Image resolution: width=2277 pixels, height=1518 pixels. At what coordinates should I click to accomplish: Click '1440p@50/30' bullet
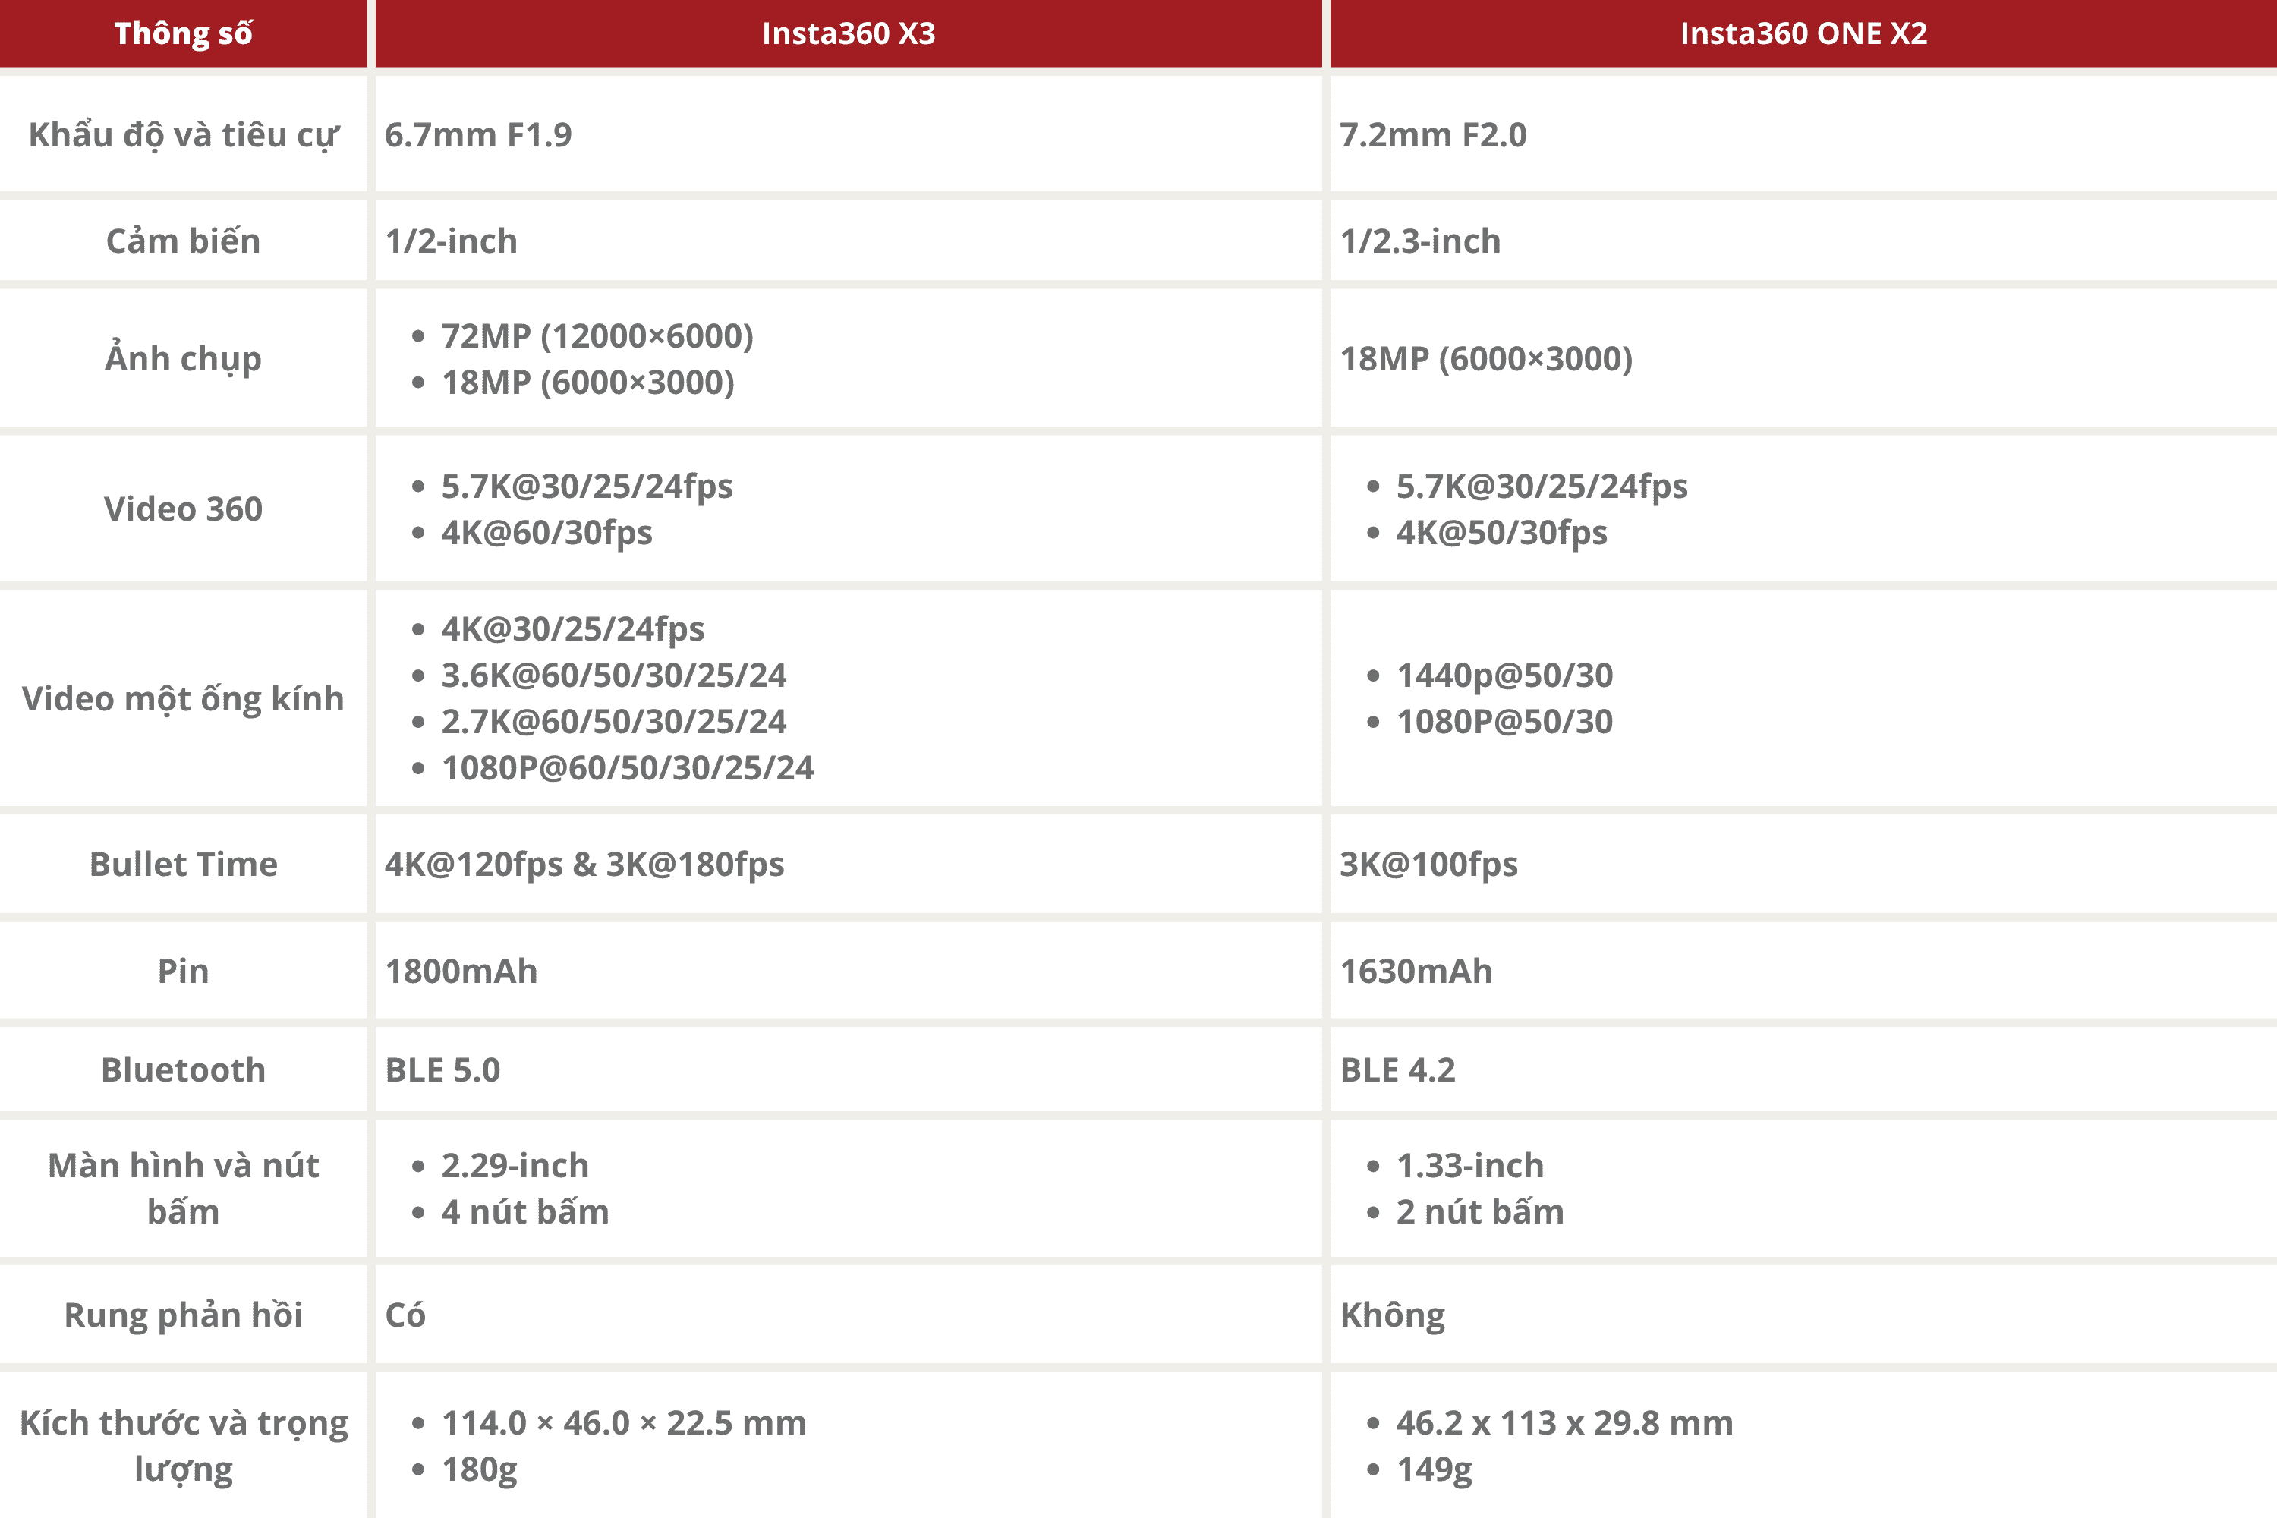tap(1504, 675)
